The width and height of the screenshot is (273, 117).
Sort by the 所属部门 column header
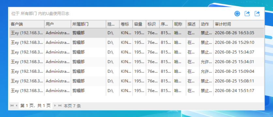(x=89, y=24)
